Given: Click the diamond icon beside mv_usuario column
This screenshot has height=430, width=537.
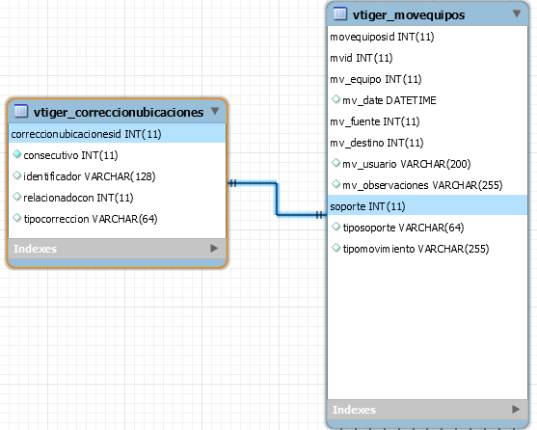Looking at the screenshot, I should coord(336,163).
